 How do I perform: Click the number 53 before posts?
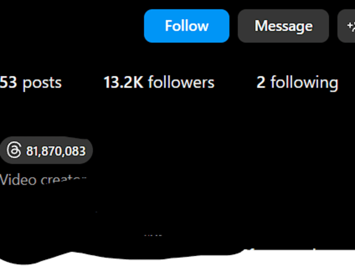click(8, 82)
